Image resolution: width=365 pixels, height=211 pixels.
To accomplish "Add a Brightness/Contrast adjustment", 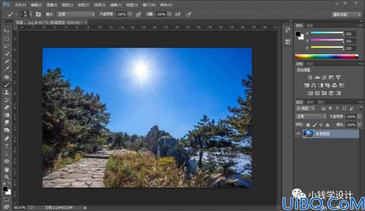I will 310,77.
